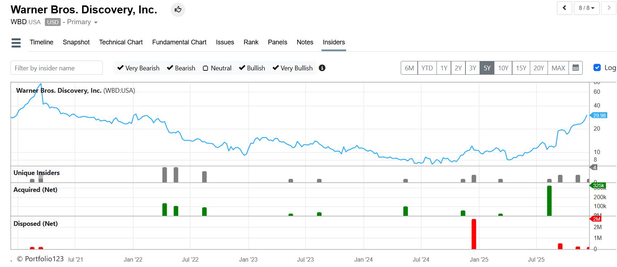Viewport: 617px width, 267px height.
Task: Click the info icon beside Very Bullish
Action: tap(322, 68)
